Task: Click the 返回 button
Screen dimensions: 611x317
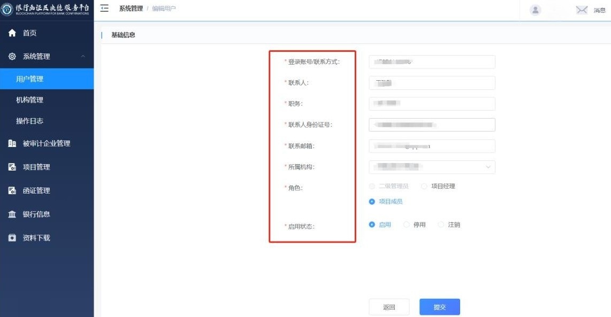Action: point(389,307)
